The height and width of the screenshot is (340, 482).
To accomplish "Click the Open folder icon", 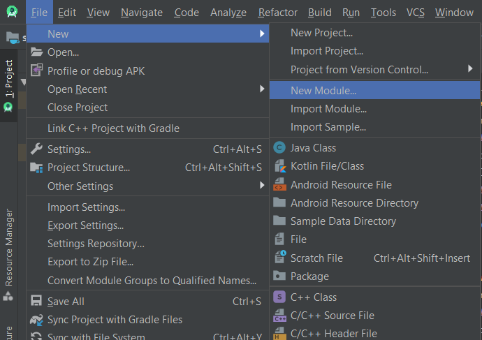I will coord(36,52).
